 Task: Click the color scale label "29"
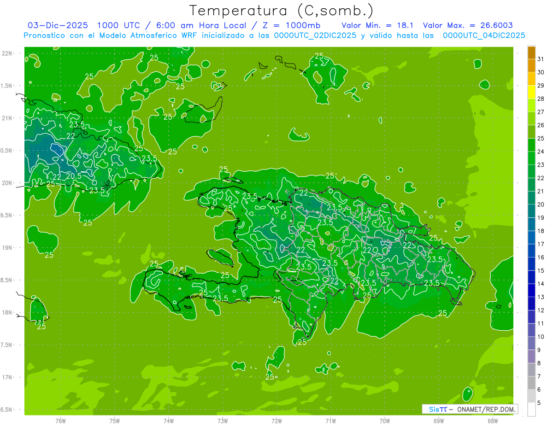tap(541, 85)
